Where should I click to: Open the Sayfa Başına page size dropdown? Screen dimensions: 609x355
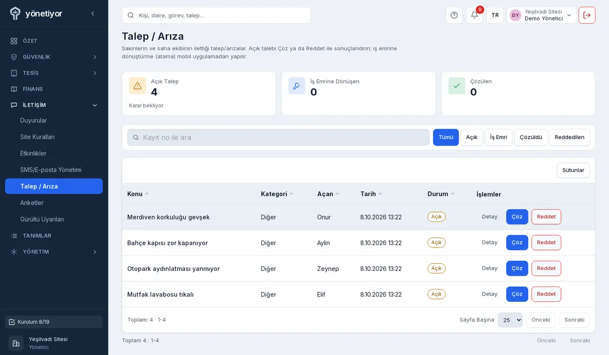pos(510,320)
